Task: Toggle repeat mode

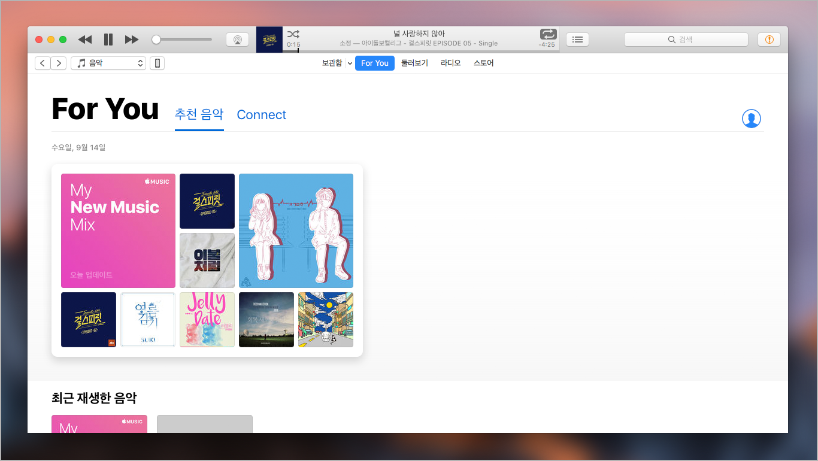Action: (x=548, y=34)
